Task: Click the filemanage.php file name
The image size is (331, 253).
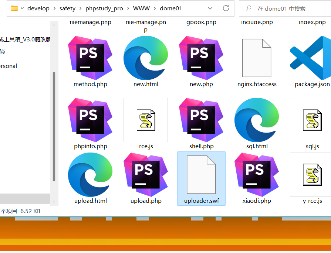Action: pyautogui.click(x=90, y=22)
